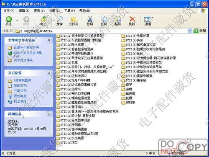Select folder DTII(A)普通漏斗

pos(70,107)
